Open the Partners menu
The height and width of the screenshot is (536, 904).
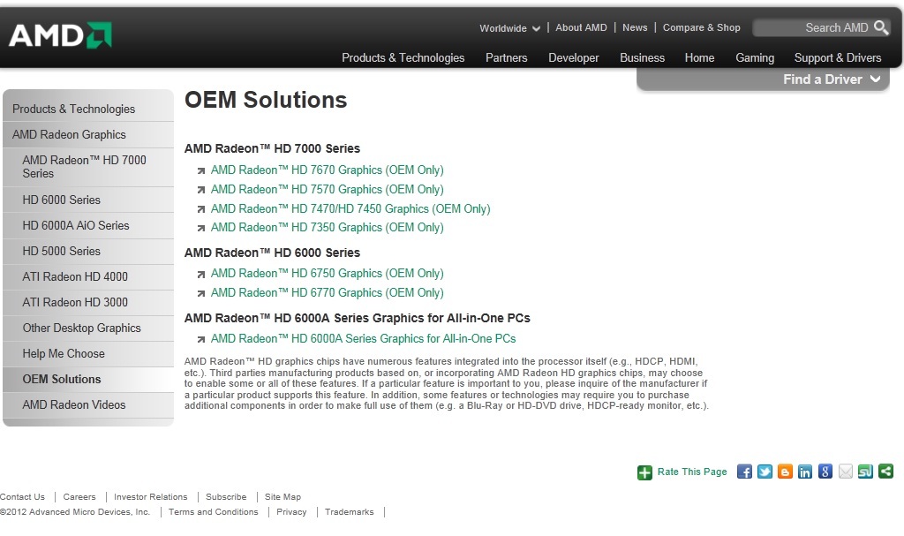(506, 57)
